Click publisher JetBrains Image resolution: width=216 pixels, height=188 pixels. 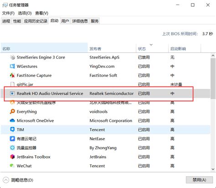[98, 157]
